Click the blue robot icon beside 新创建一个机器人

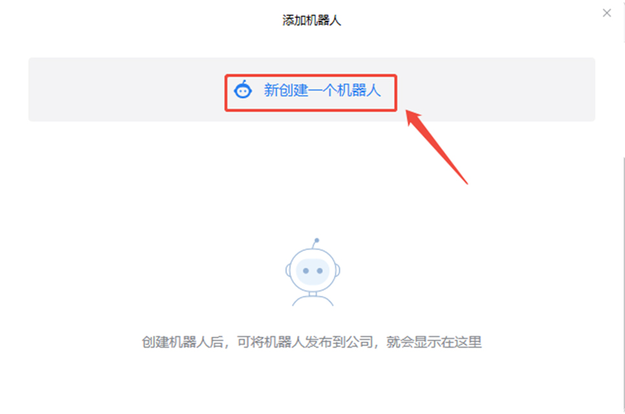243,90
